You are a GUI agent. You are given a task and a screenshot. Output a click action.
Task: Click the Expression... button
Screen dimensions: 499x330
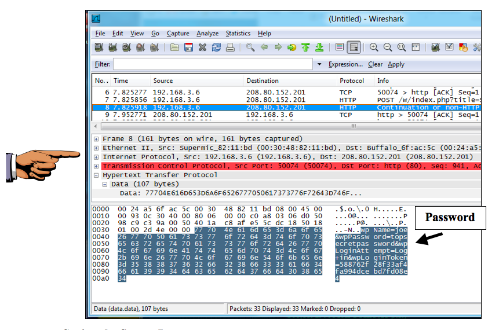[x=345, y=64]
